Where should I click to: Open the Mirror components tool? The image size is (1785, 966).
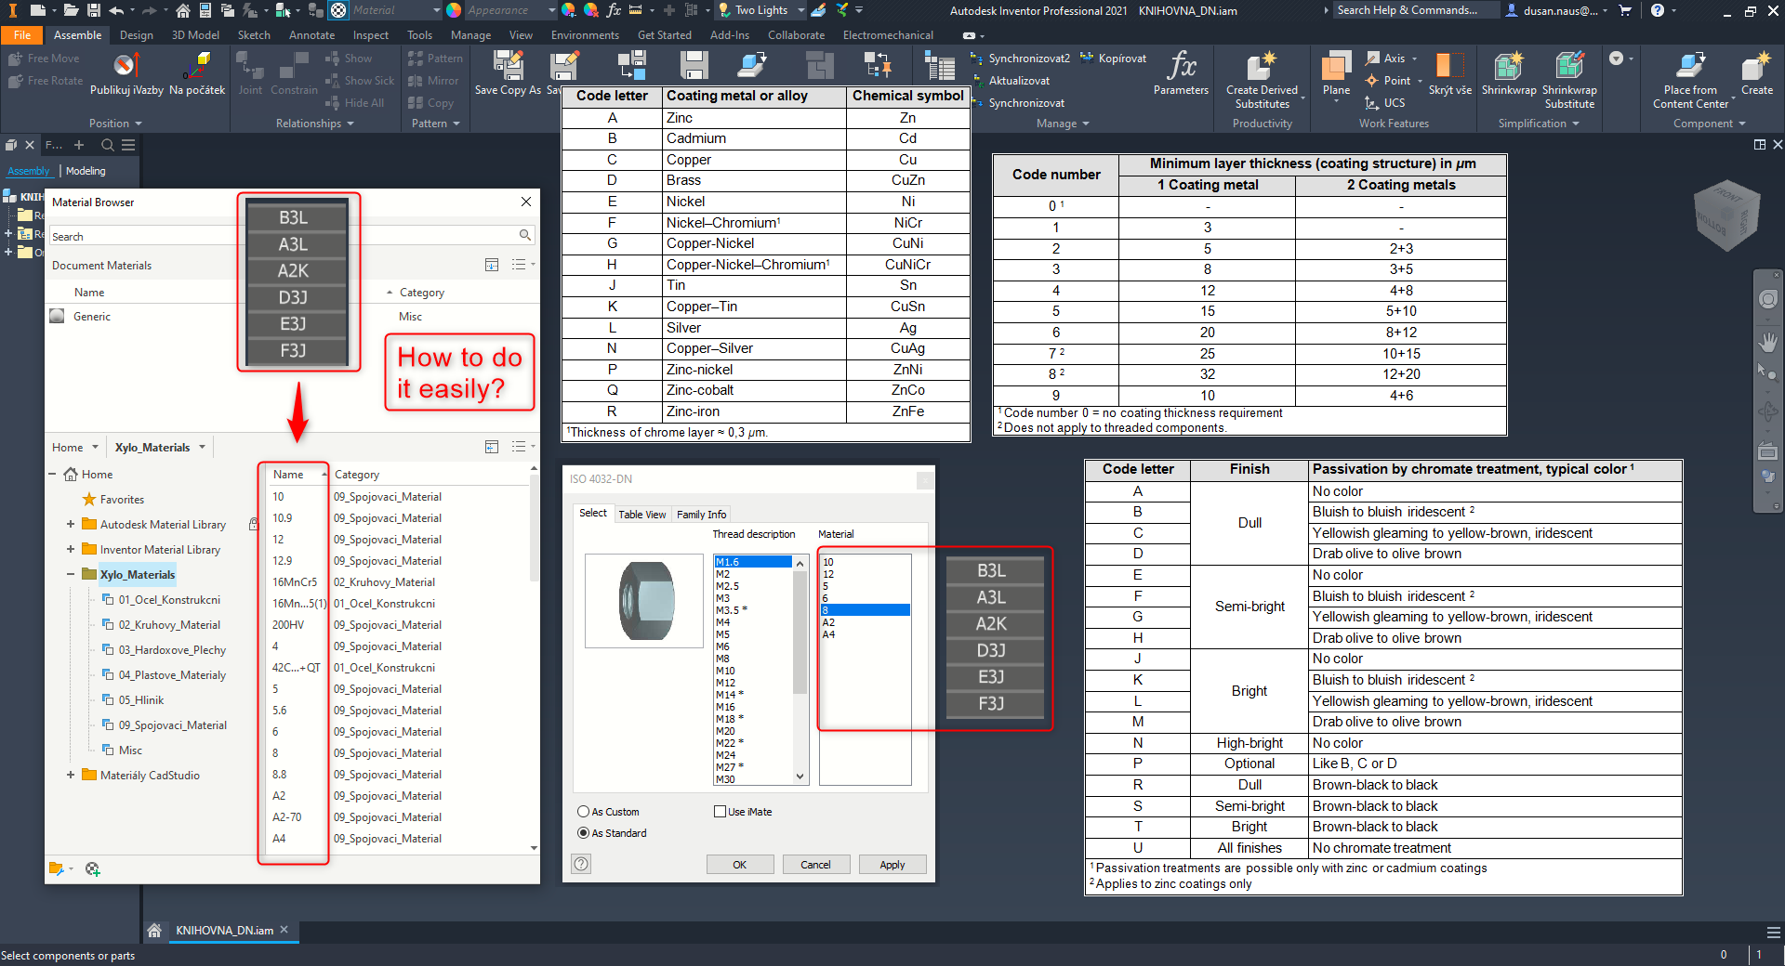(x=433, y=80)
